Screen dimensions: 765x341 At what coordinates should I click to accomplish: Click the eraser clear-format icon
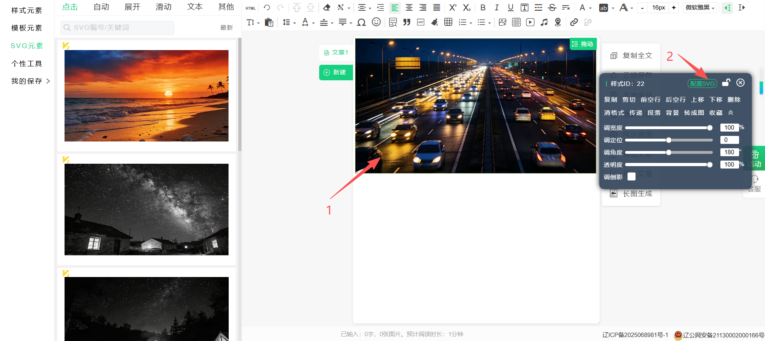[x=327, y=8]
